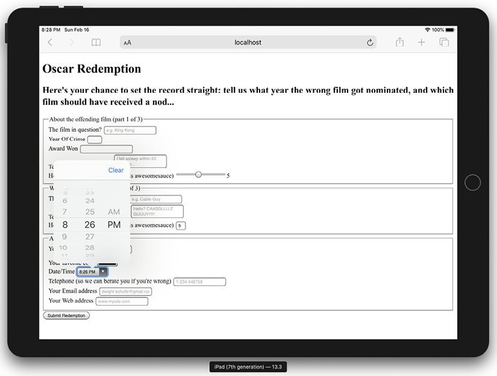Show the tab overview icon
The image size is (497, 376).
pos(445,42)
